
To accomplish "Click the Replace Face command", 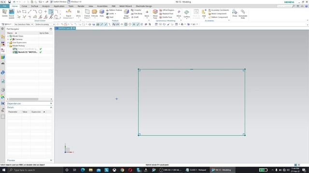I will click(x=166, y=14).
